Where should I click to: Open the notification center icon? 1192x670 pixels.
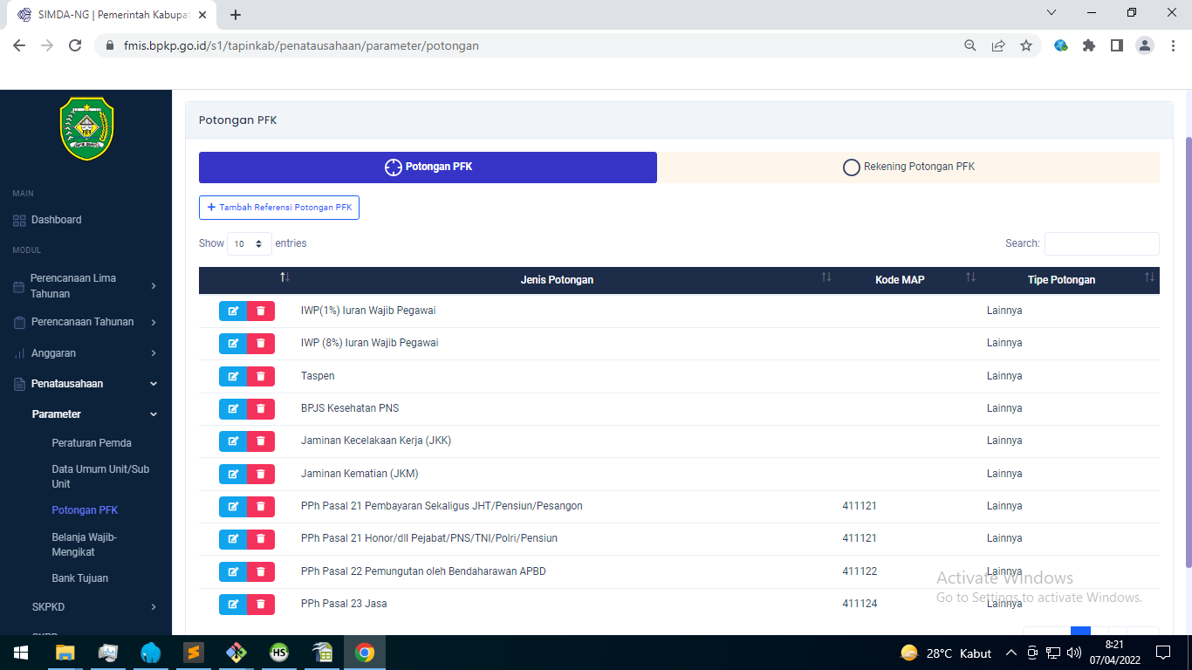click(x=1162, y=653)
